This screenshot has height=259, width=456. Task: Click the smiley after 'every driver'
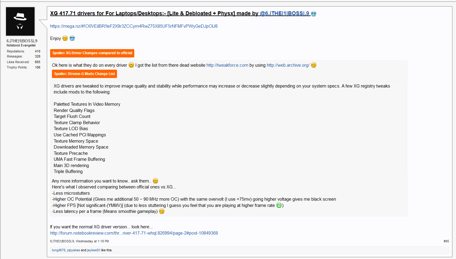tap(131, 65)
